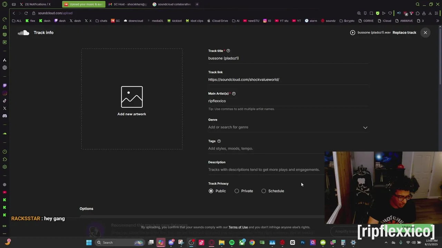Click the ALL bookmarks folder
The height and width of the screenshot is (248, 442).
pyautogui.click(x=17, y=21)
